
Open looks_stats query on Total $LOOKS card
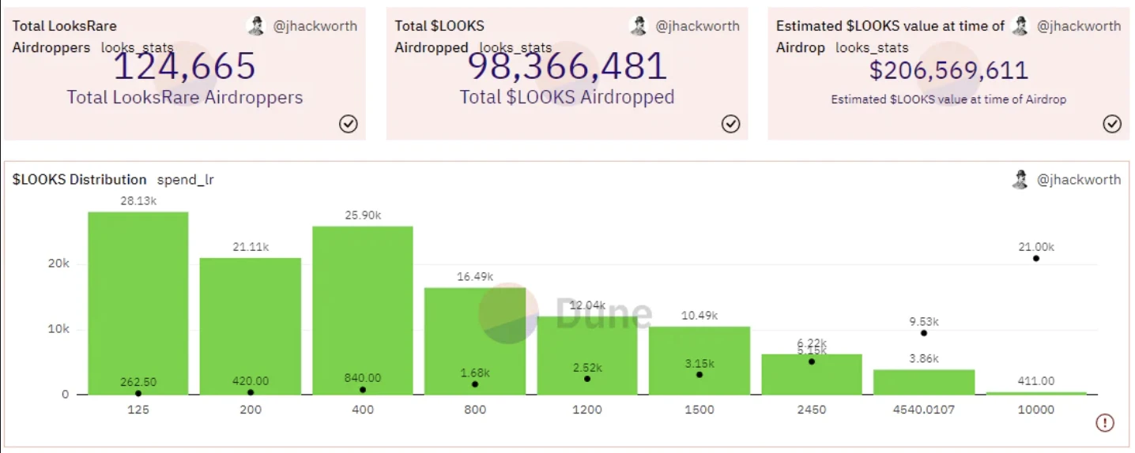pyautogui.click(x=514, y=48)
